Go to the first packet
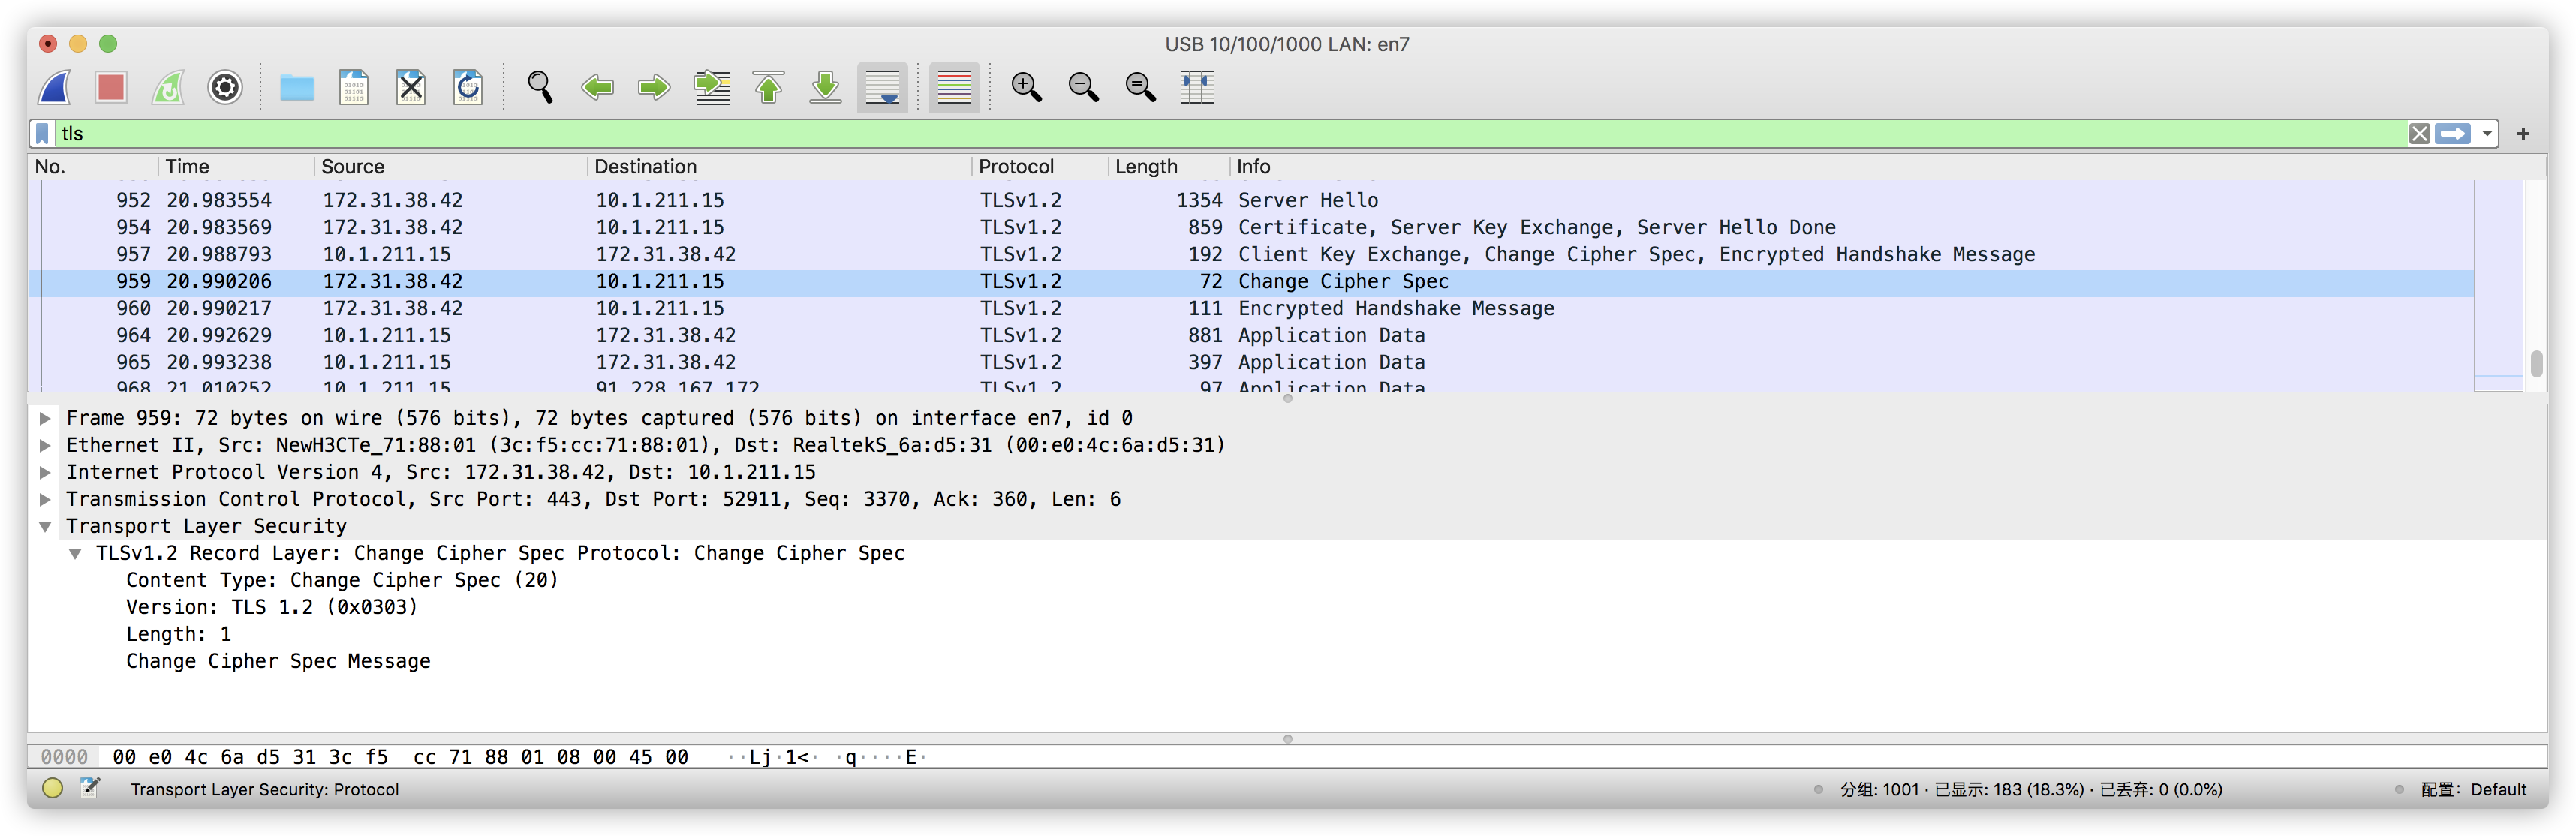The image size is (2576, 836). (x=768, y=88)
